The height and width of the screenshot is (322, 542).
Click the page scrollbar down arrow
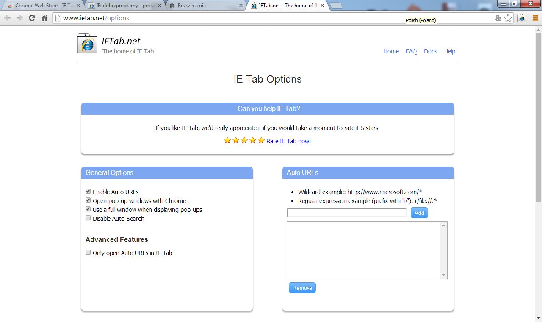[538, 318]
